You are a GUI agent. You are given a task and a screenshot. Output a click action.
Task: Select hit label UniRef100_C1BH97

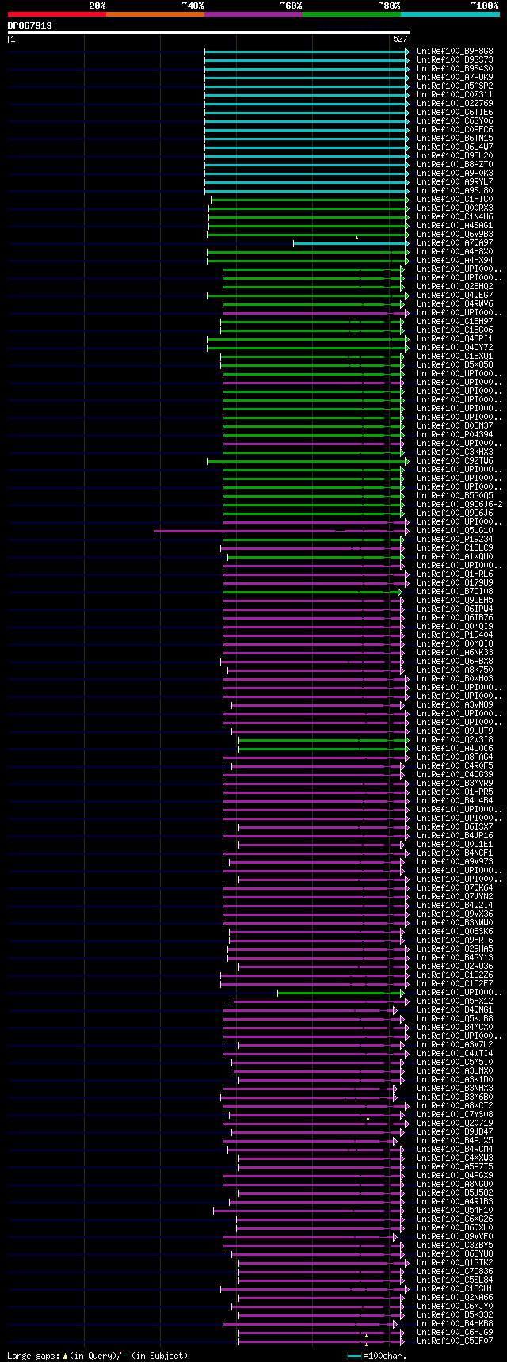tap(455, 321)
